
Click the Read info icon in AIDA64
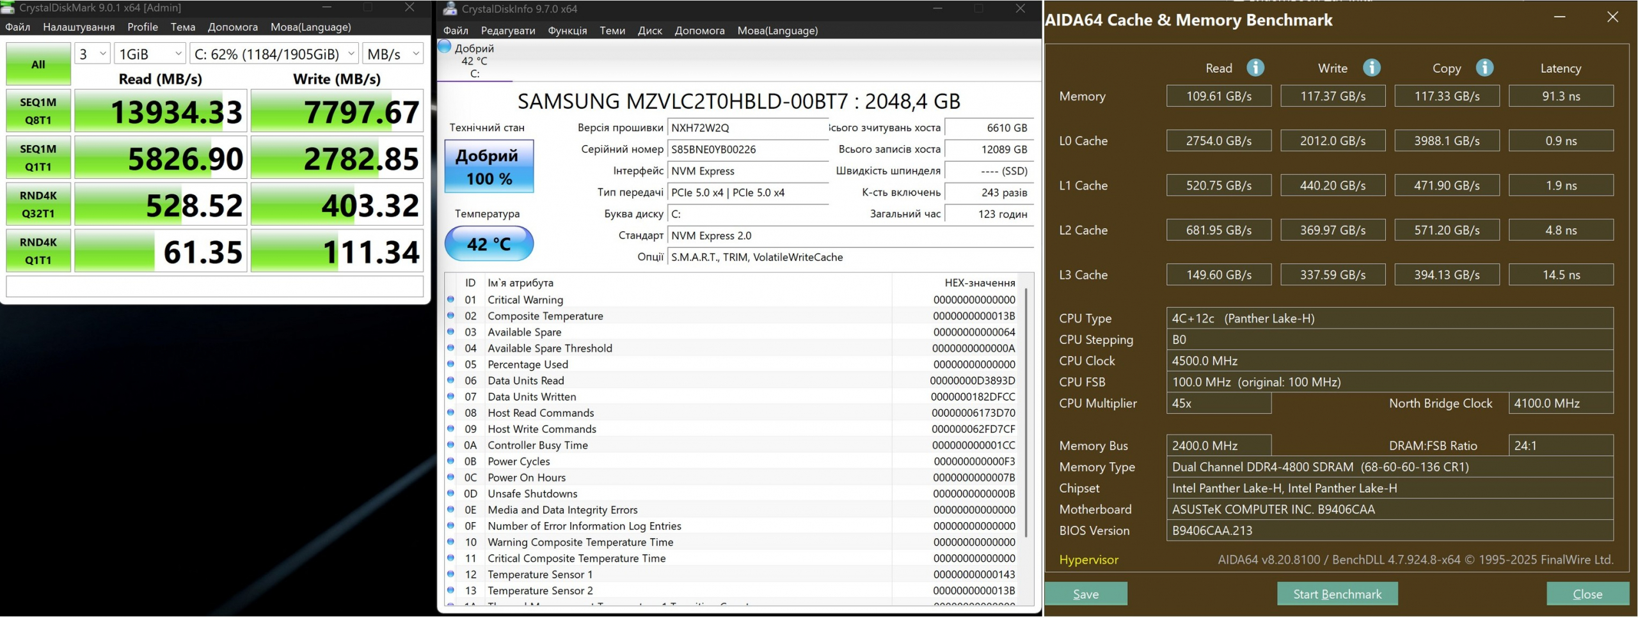point(1255,68)
